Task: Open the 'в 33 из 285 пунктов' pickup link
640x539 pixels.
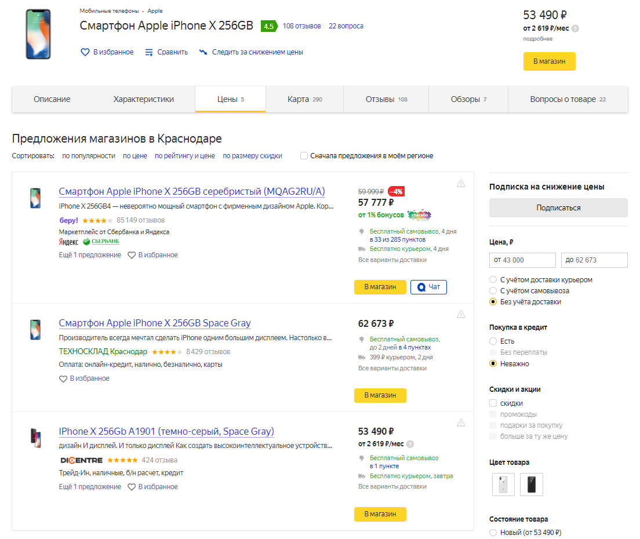Action: [x=398, y=239]
